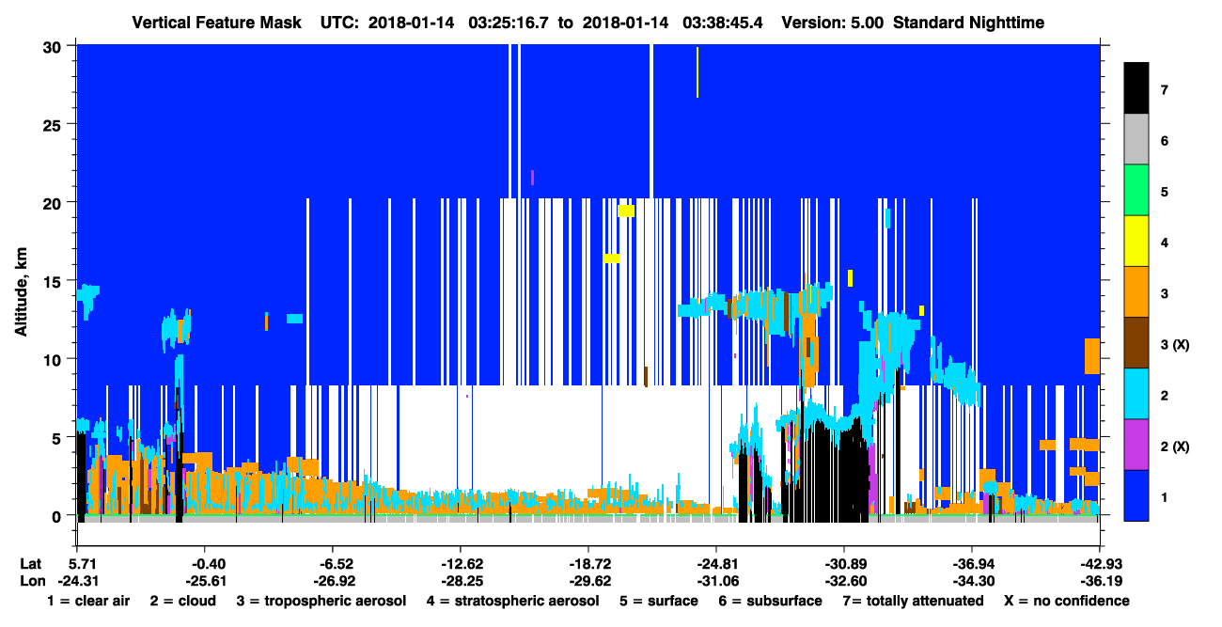Click the brown color swatch labeled 3 (X)
The height and width of the screenshot is (627, 1222).
[x=1136, y=343]
